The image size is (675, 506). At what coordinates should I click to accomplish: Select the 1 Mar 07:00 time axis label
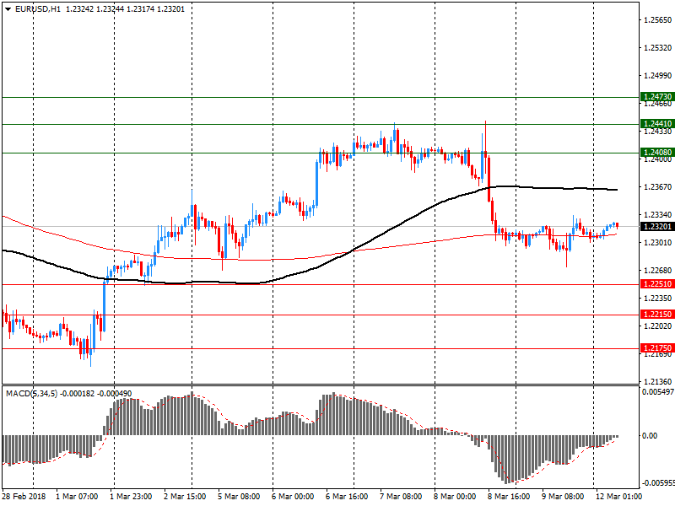(x=77, y=497)
